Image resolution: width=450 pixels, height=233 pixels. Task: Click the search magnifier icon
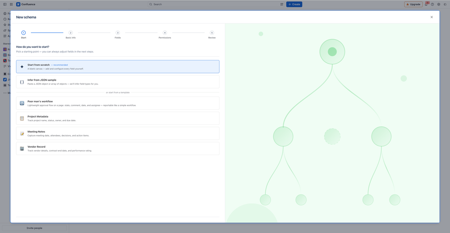[151, 5]
